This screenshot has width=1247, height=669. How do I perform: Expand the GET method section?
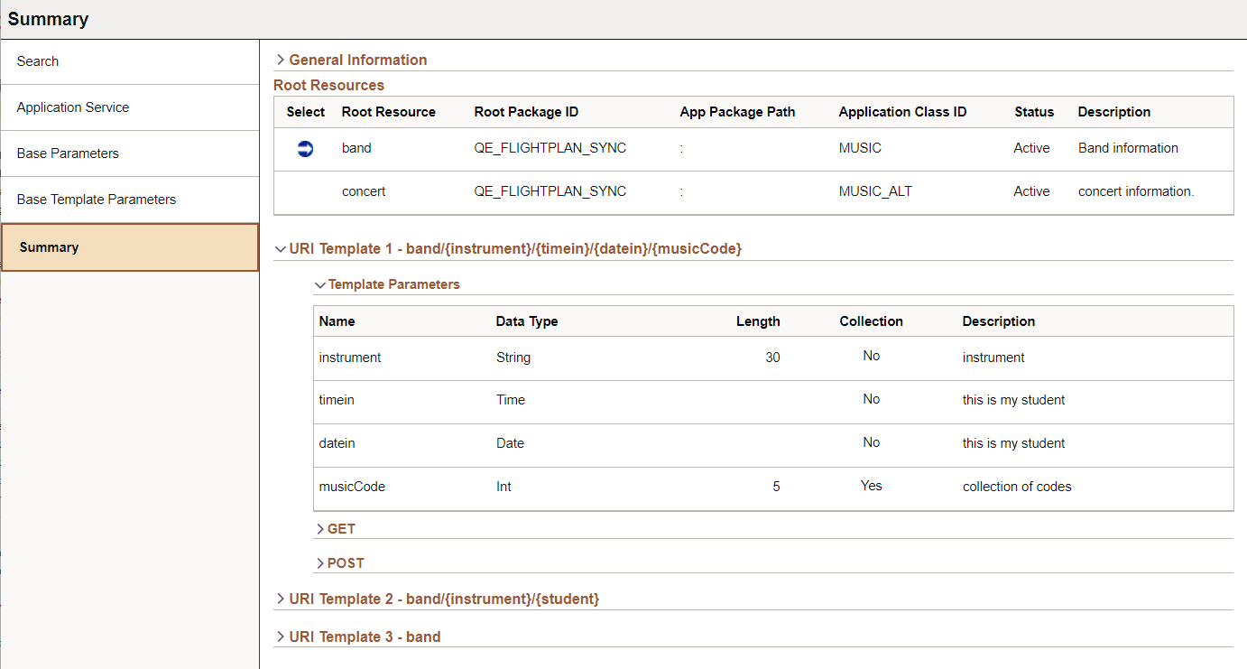[336, 529]
